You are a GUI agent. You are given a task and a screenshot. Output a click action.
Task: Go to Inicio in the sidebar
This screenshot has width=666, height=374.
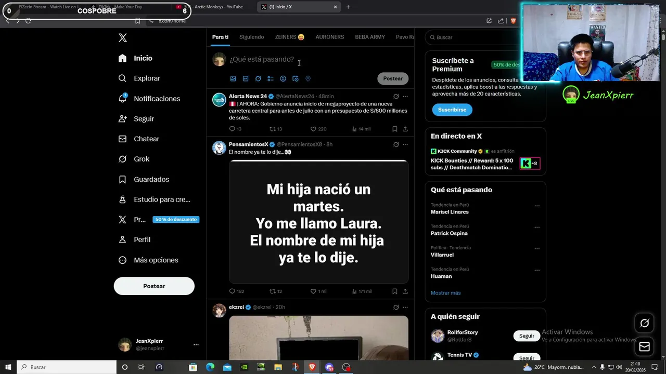136,58
